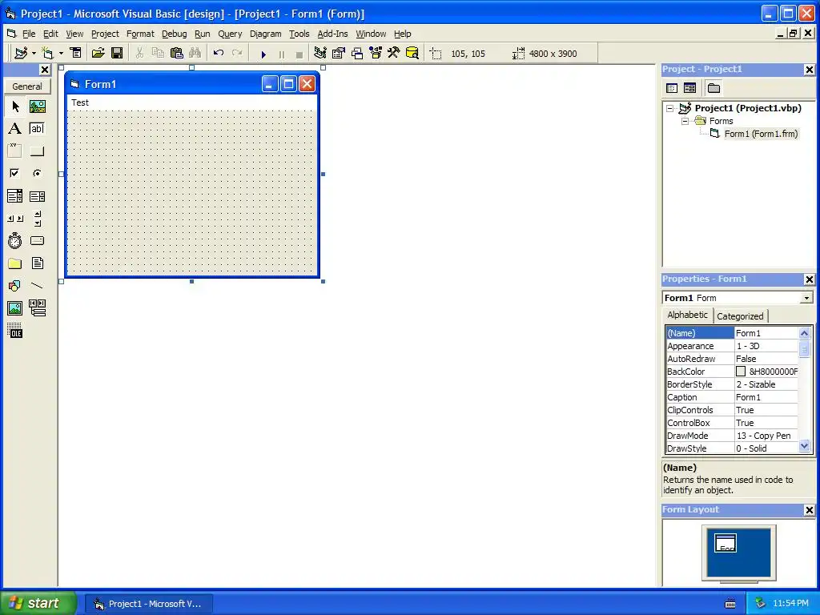This screenshot has width=820, height=615.
Task: Click the Undo toolbar arrow
Action: [219, 54]
